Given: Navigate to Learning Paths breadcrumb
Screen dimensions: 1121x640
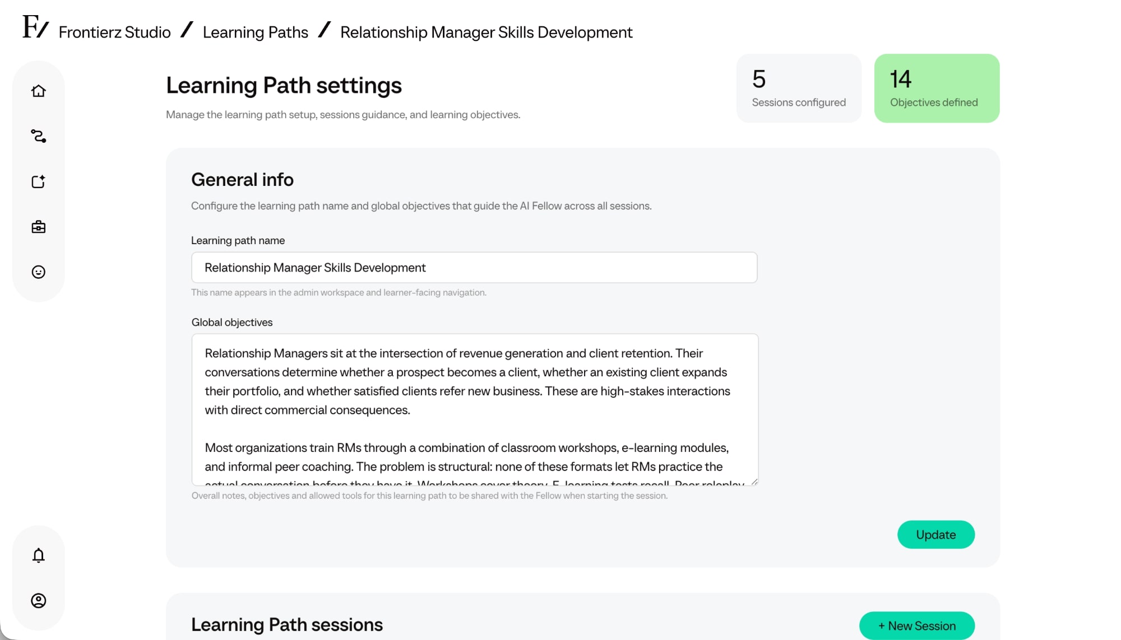Looking at the screenshot, I should 255,32.
